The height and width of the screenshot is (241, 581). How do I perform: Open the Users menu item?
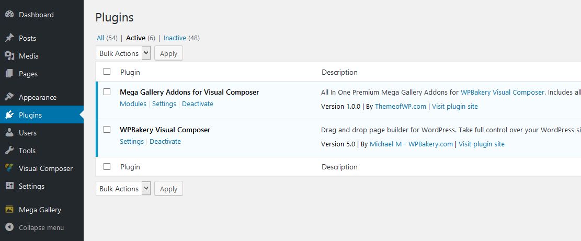pos(28,133)
